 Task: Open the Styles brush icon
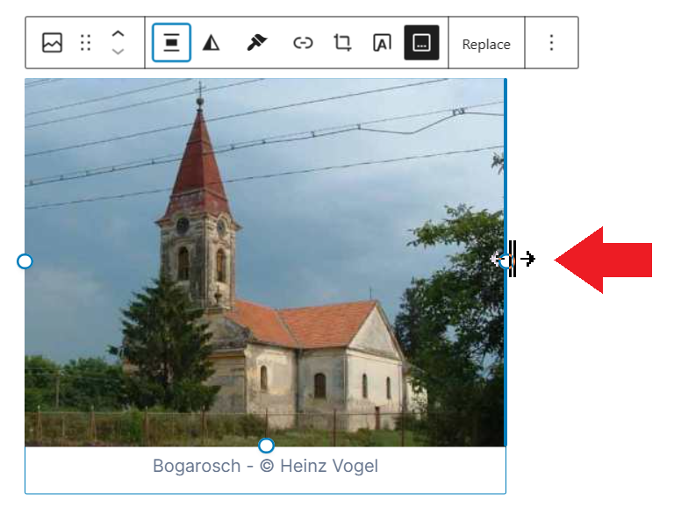pos(256,43)
